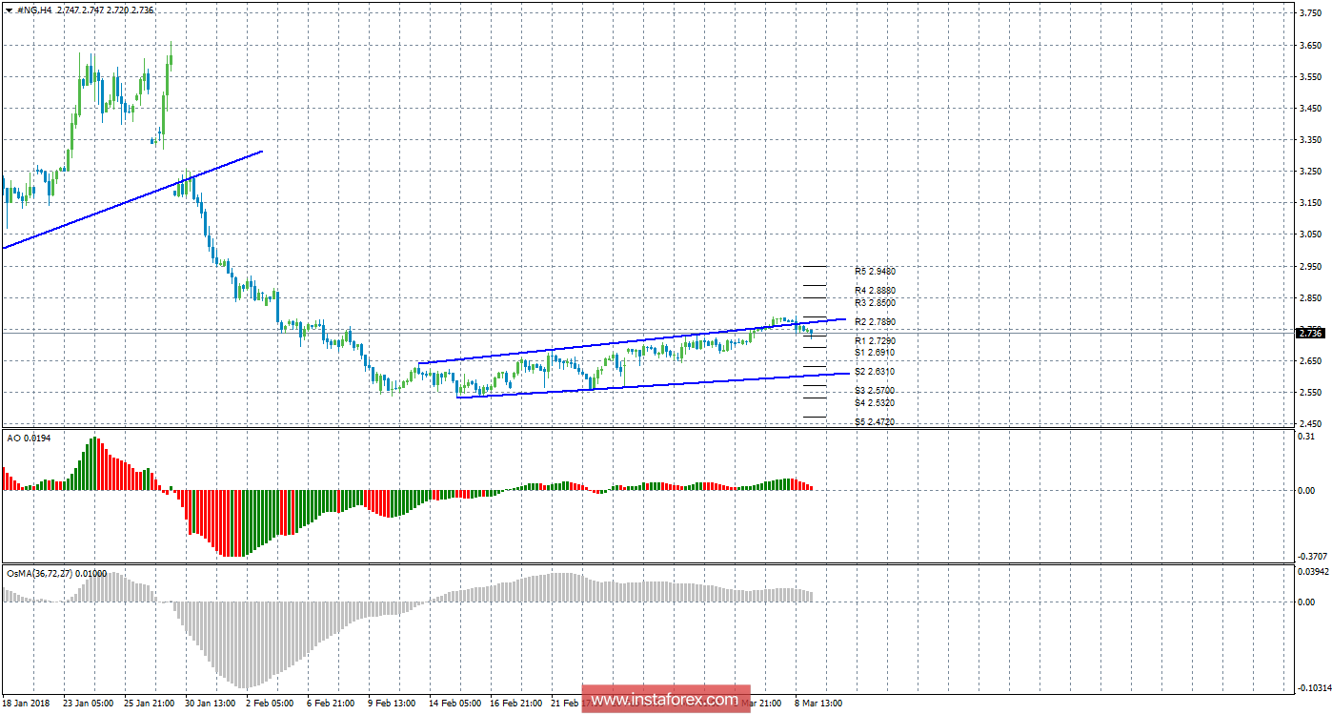Click the 14 Feb 05:00 time label
Screen dimensions: 1332x714
point(453,704)
